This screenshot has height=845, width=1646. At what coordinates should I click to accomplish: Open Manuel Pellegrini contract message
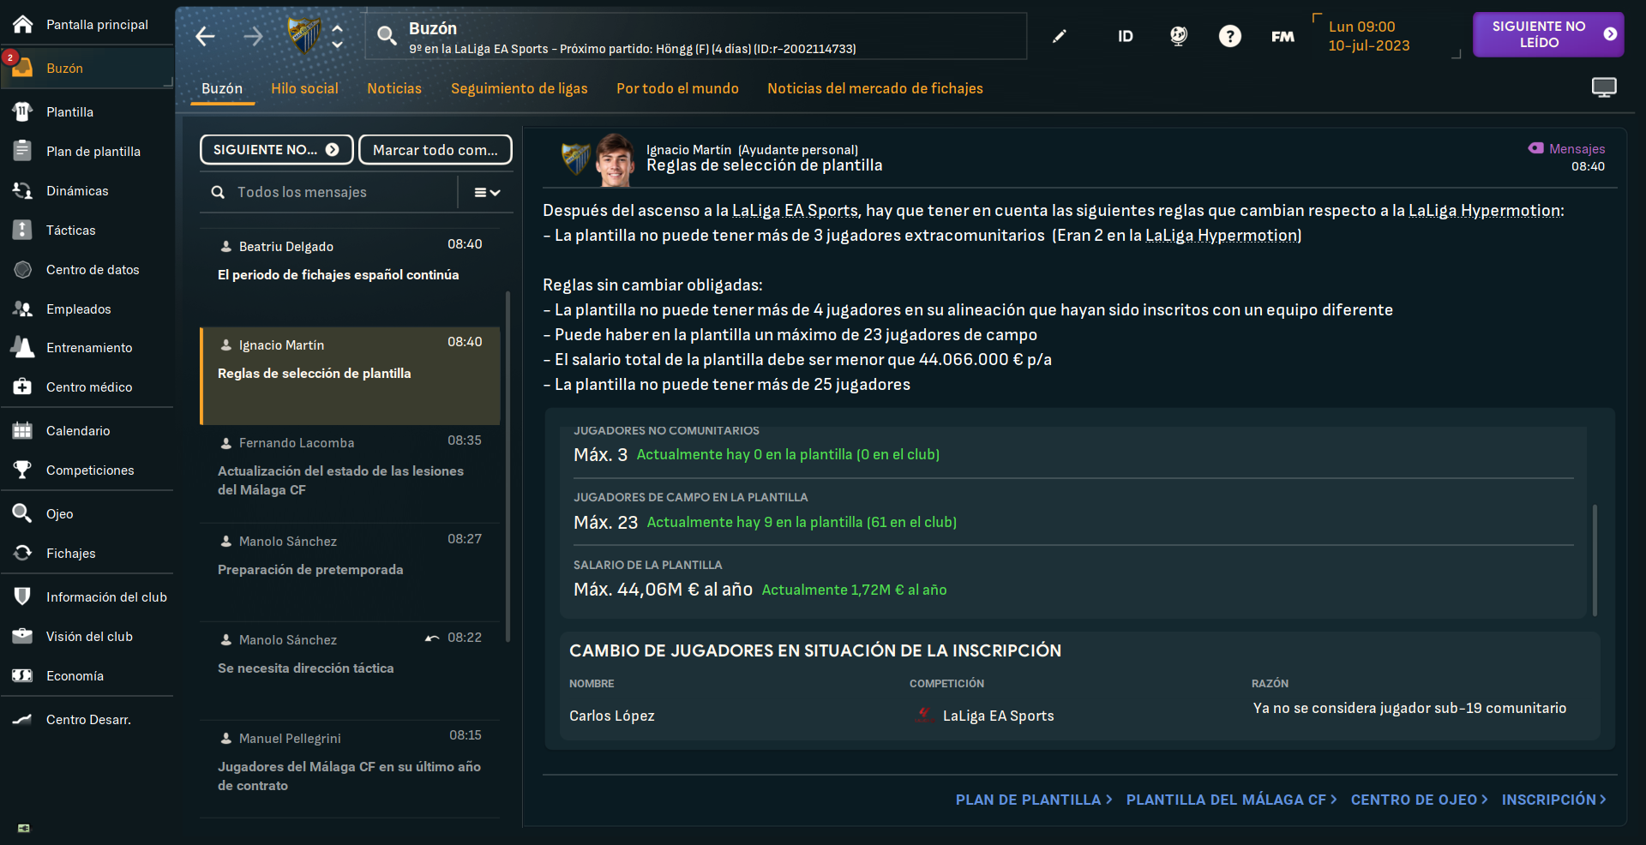point(351,770)
